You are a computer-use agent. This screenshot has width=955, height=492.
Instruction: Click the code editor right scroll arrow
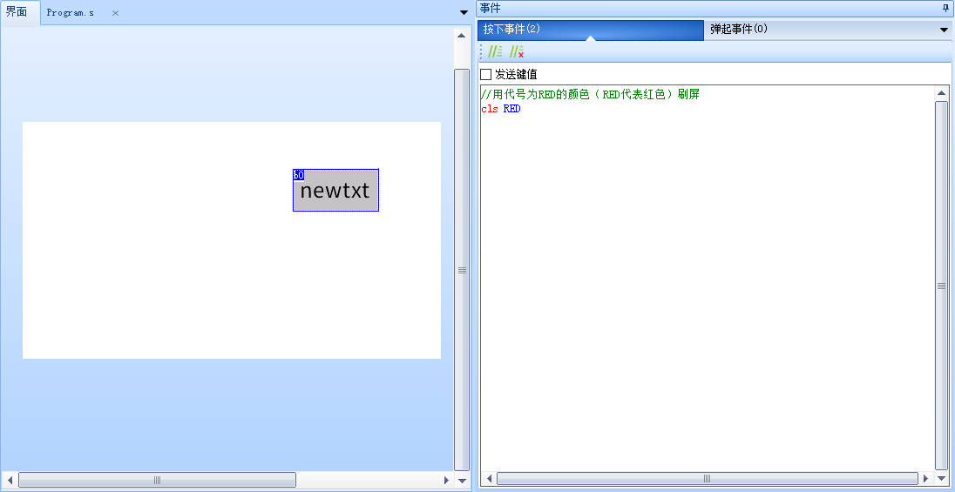[x=925, y=479]
